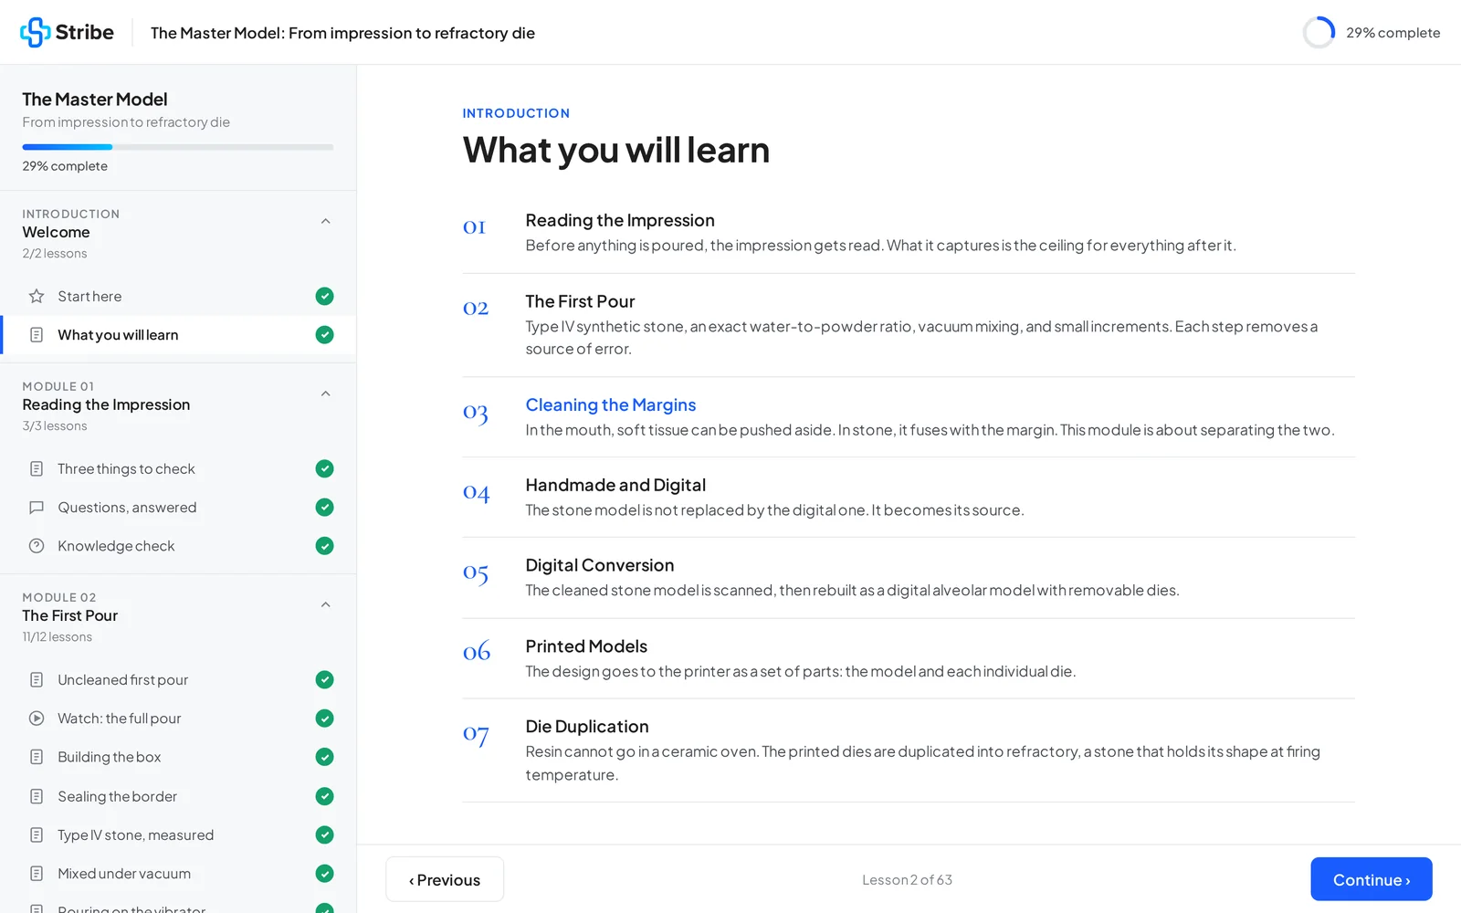Open the Uncleaned first pour lesson
This screenshot has height=913, width=1461.
(178, 679)
